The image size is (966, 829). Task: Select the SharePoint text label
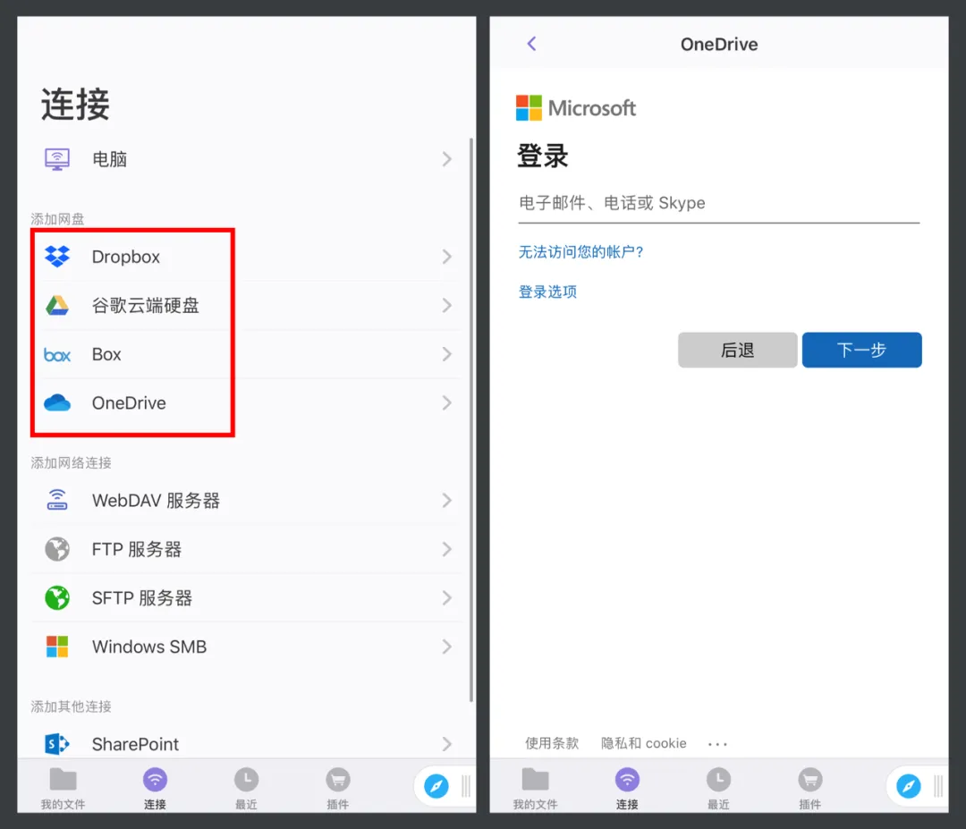[135, 744]
